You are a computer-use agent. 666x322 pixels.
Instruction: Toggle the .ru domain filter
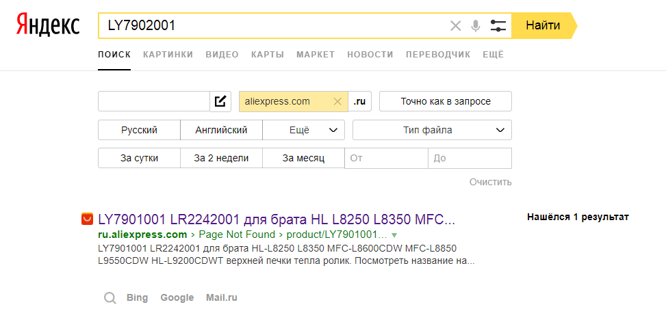tap(359, 101)
